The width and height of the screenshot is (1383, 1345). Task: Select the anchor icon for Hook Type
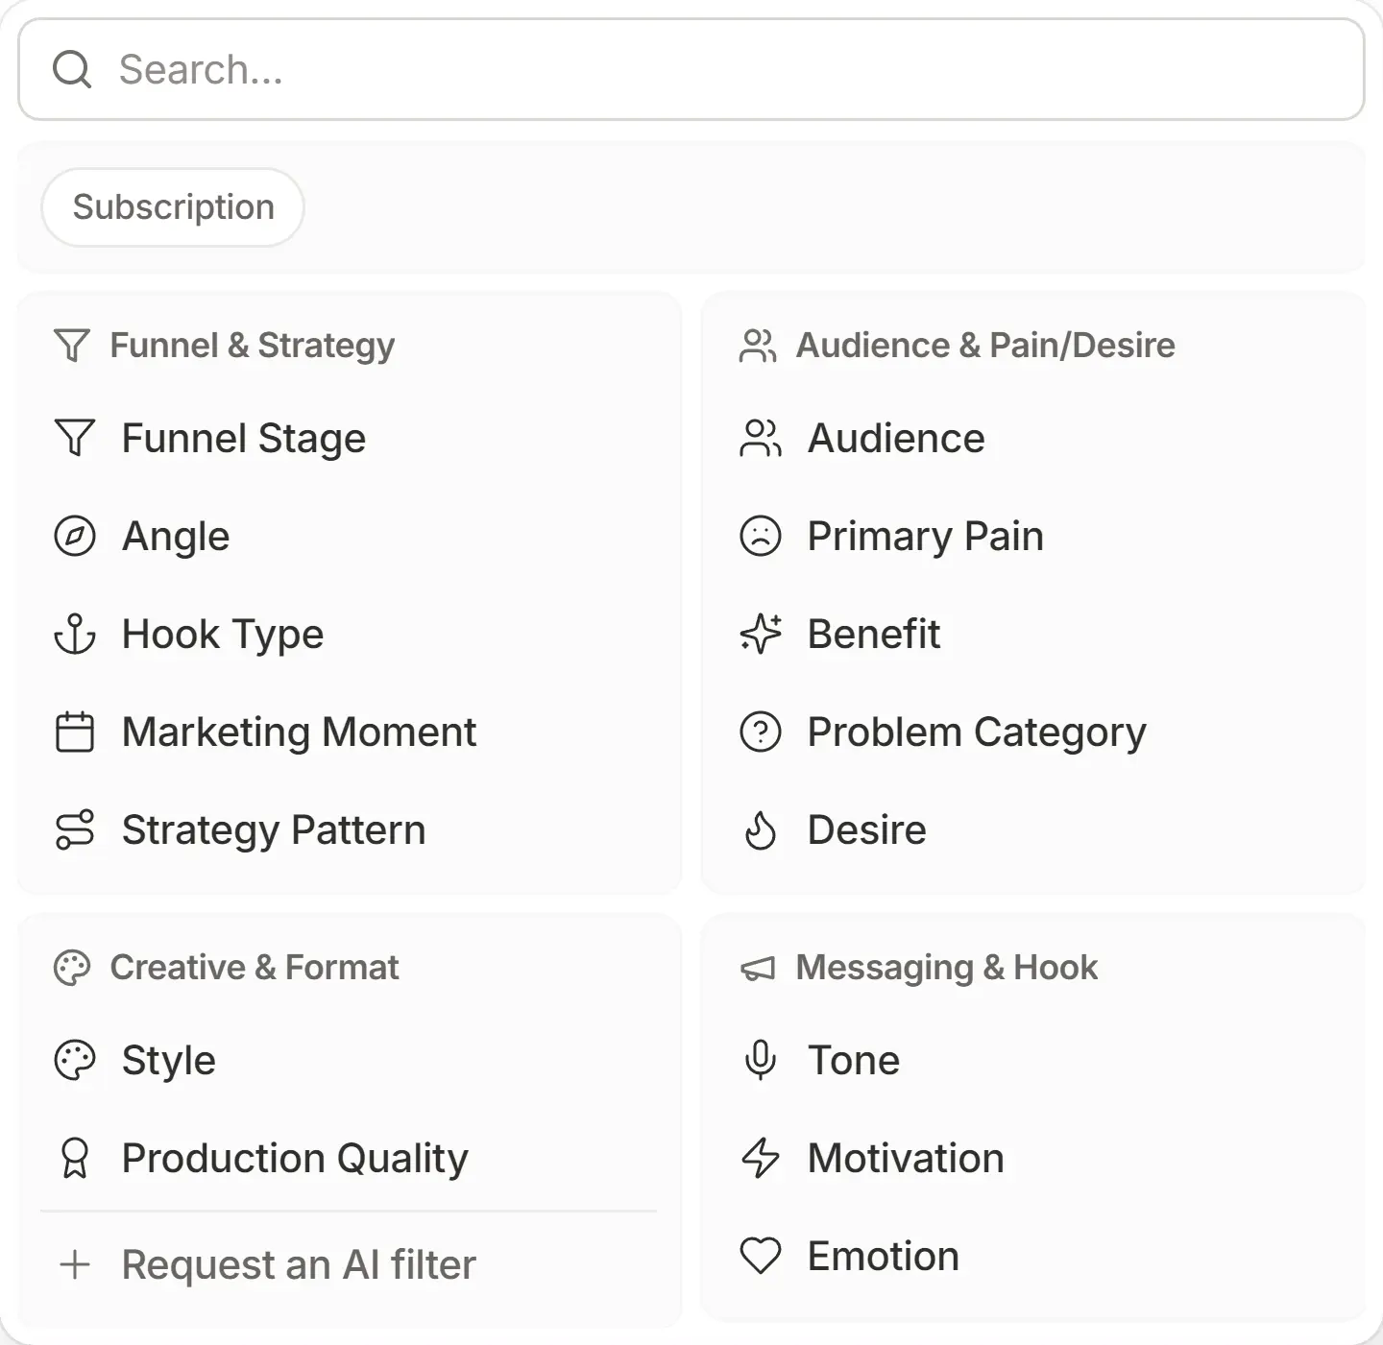[75, 634]
